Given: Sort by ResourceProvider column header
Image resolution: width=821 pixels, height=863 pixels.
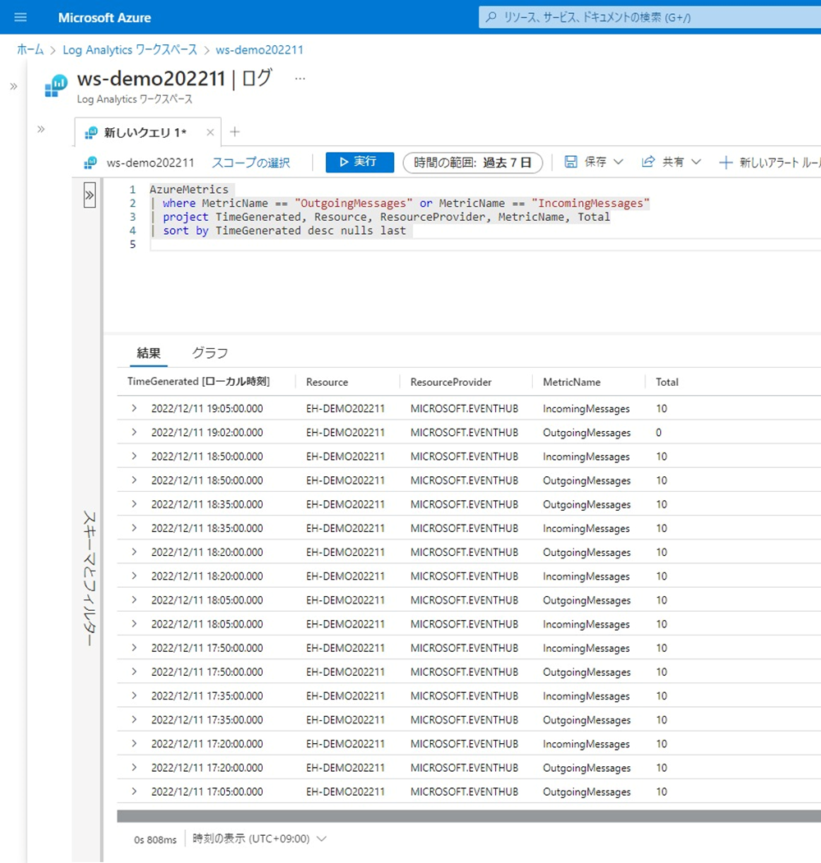Looking at the screenshot, I should pyautogui.click(x=451, y=382).
